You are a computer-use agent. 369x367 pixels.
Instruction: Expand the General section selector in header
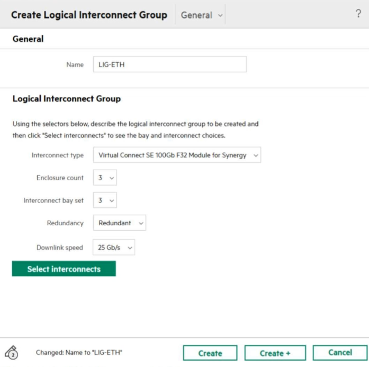[x=202, y=15]
